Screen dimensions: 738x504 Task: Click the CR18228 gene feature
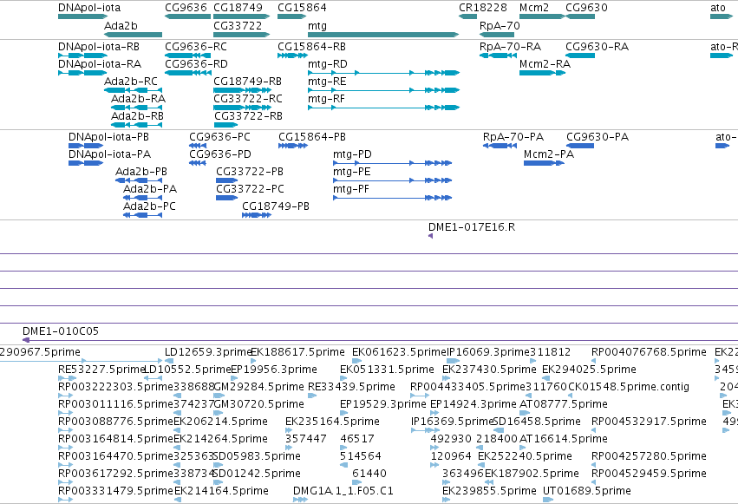[467, 16]
